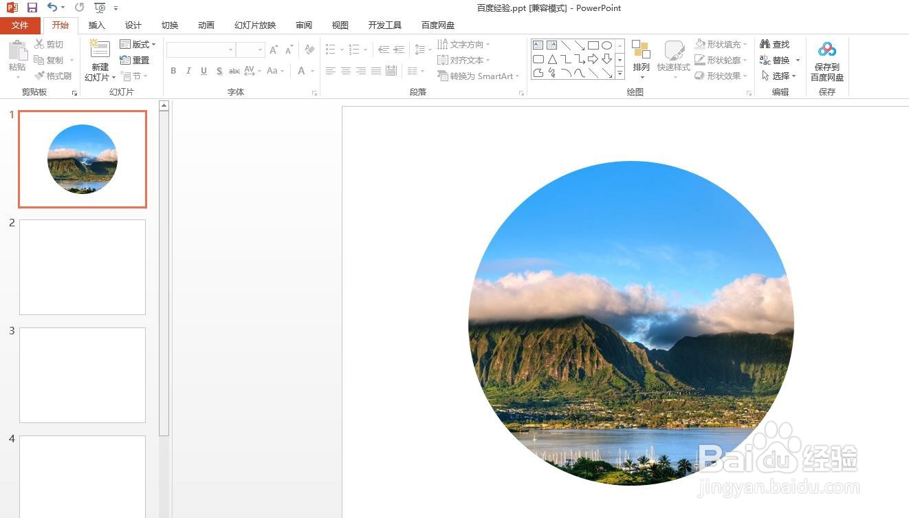Start slideshow from beginning in quick access toolbar
Viewport: 909px width, 518px height.
100,8
